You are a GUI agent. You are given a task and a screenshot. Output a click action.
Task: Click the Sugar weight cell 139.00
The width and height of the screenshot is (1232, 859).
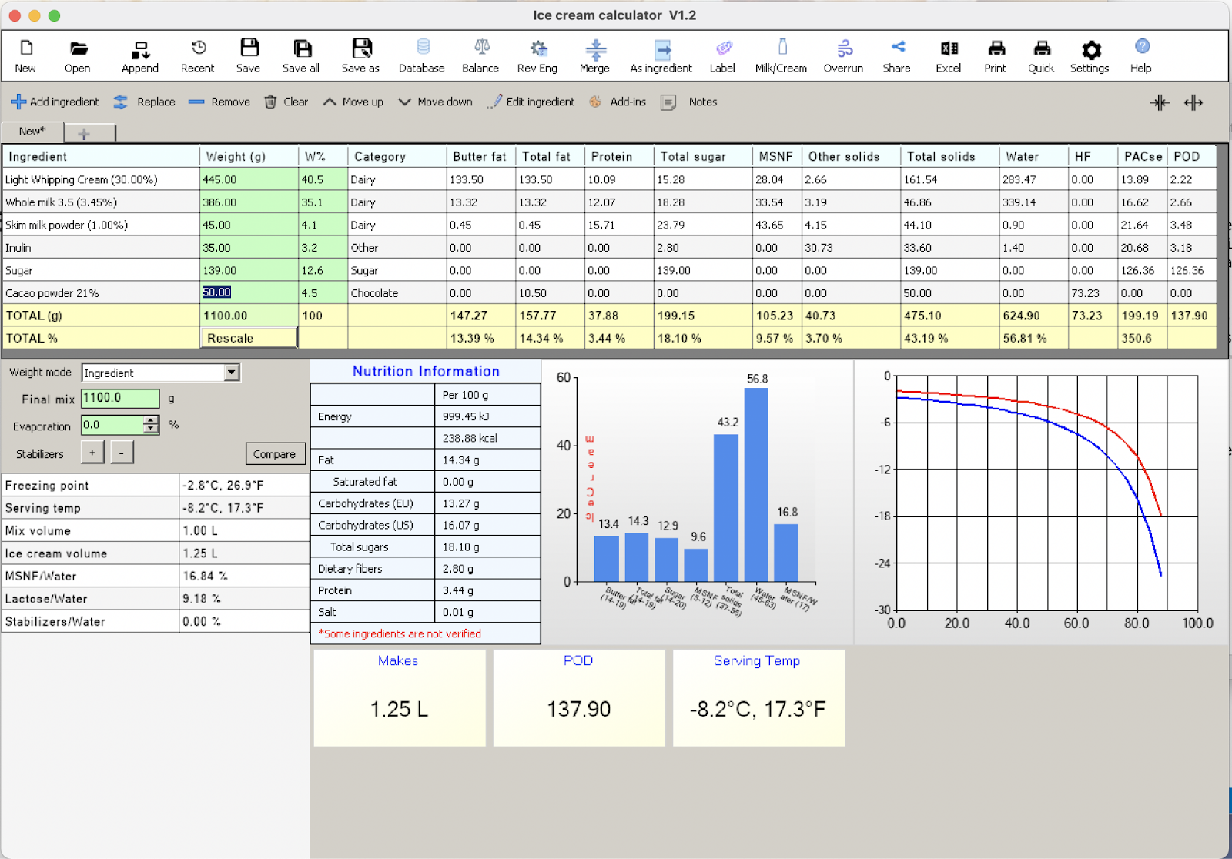coord(249,270)
